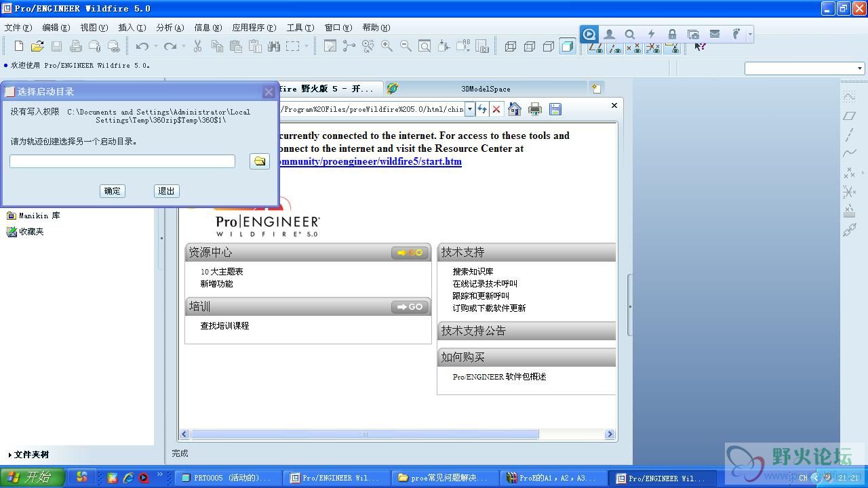Viewport: 868px width, 488px height.
Task: Select the Manikin 库 tree item
Action: coord(33,216)
